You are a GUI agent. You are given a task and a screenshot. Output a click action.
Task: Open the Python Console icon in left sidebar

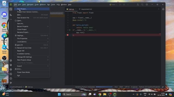coord(11,60)
